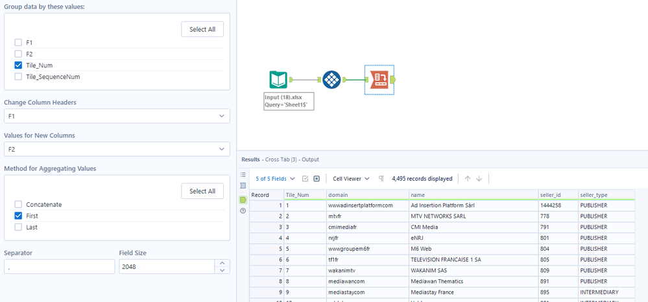Enable the Concatenate aggregation method
The height and width of the screenshot is (302, 648).
click(18, 204)
